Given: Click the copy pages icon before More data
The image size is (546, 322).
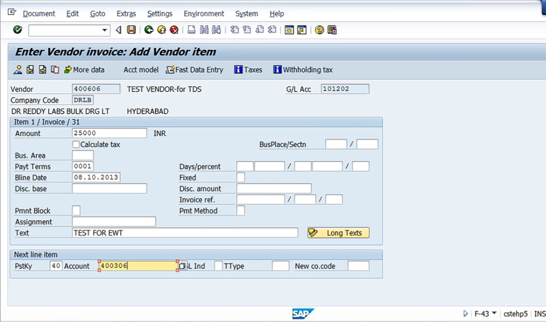Looking at the screenshot, I should pyautogui.click(x=55, y=69).
